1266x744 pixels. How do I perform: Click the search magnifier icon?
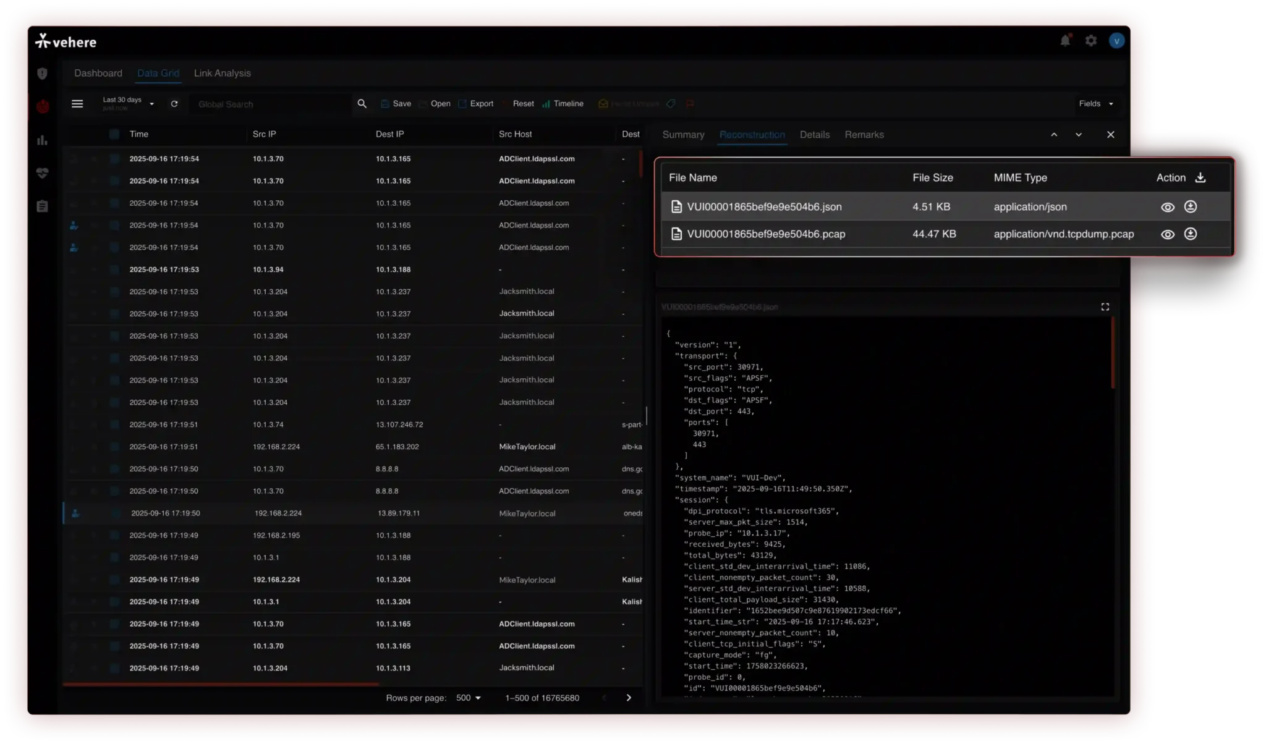[x=362, y=104]
